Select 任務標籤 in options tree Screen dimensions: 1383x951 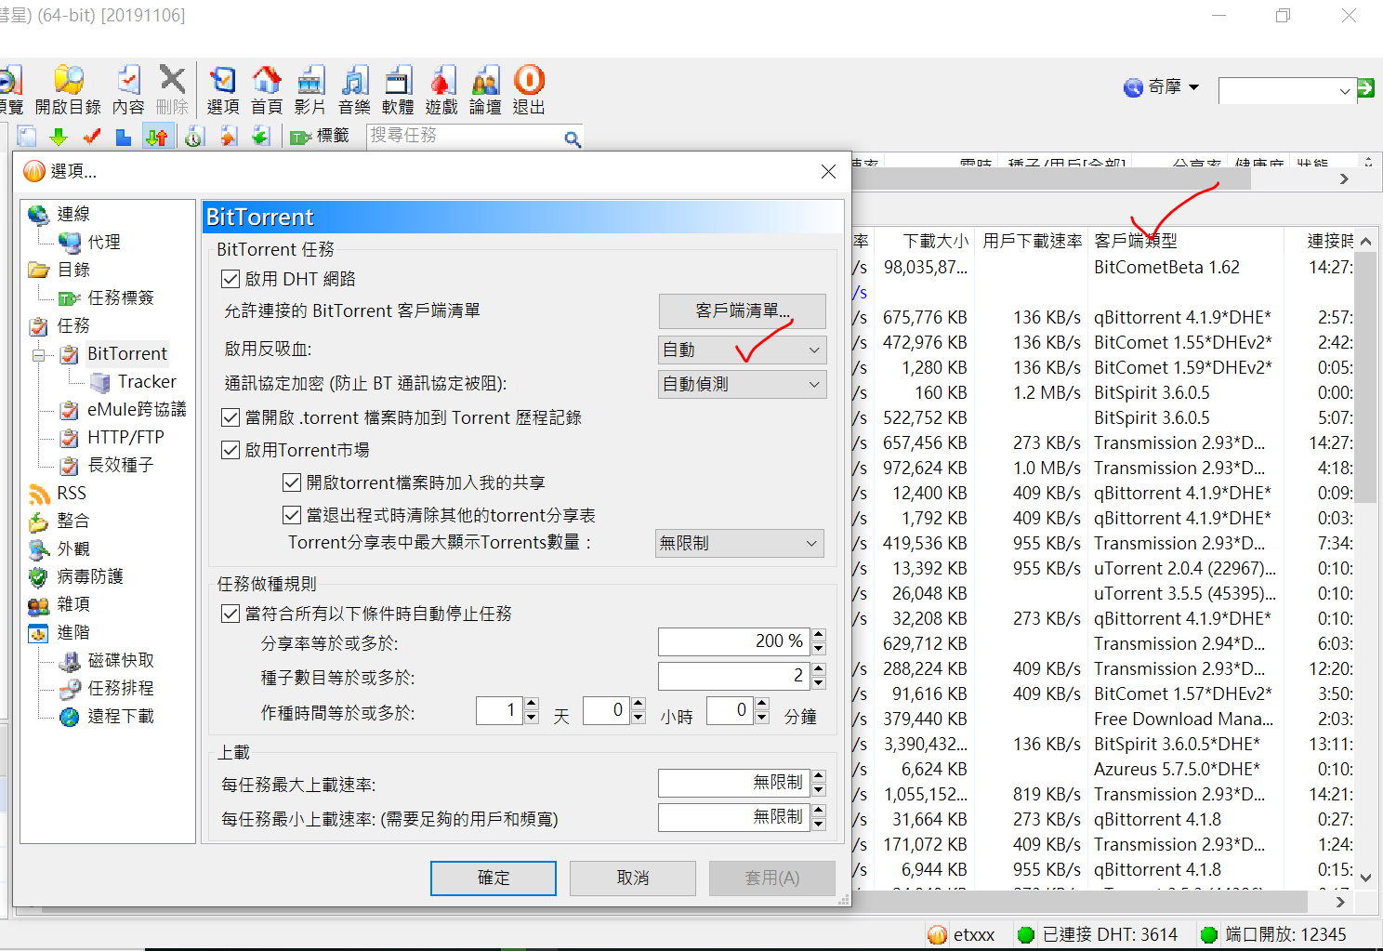(121, 297)
